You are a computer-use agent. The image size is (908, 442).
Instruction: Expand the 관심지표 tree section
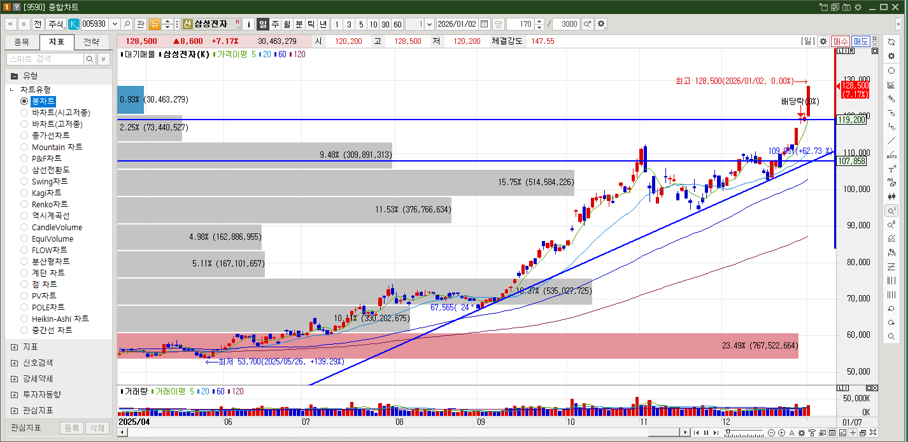coord(14,410)
